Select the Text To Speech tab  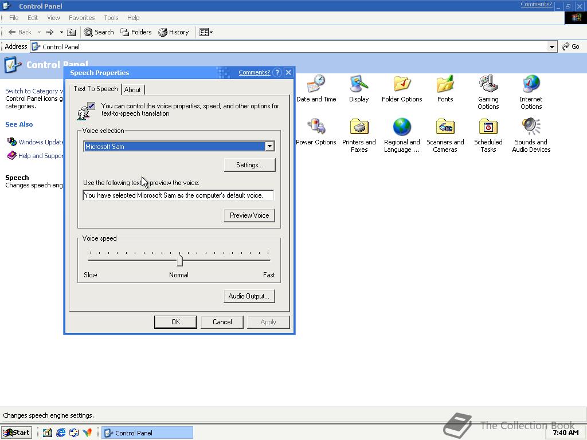pyautogui.click(x=96, y=89)
